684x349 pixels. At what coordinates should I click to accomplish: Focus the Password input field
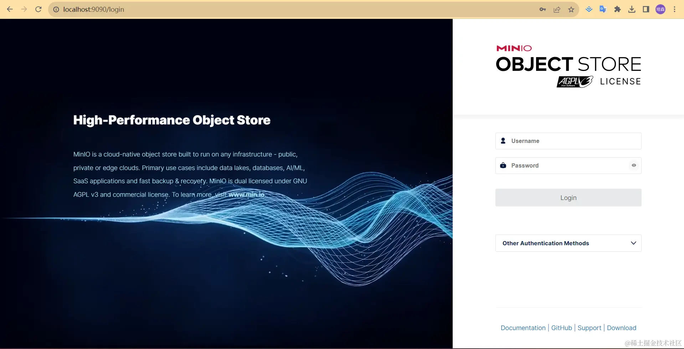568,165
